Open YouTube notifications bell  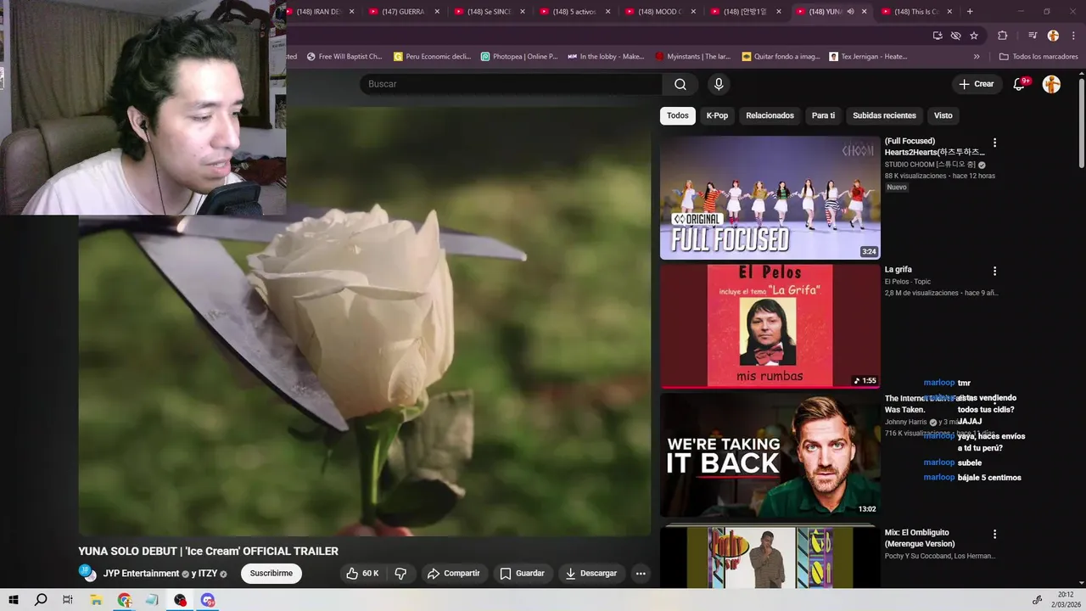click(1020, 84)
